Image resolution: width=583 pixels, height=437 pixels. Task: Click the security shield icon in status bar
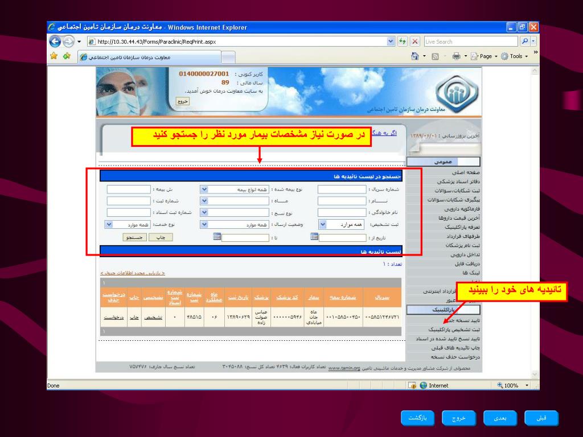(412, 385)
